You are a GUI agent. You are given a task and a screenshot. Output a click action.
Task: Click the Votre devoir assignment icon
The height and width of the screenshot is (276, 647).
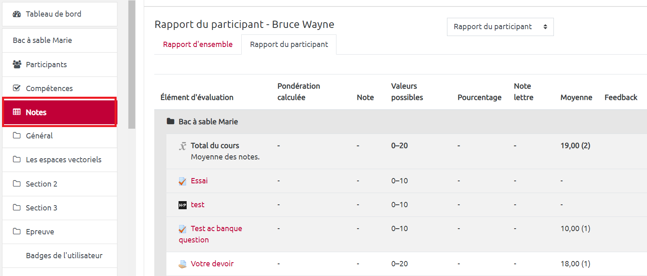(183, 264)
